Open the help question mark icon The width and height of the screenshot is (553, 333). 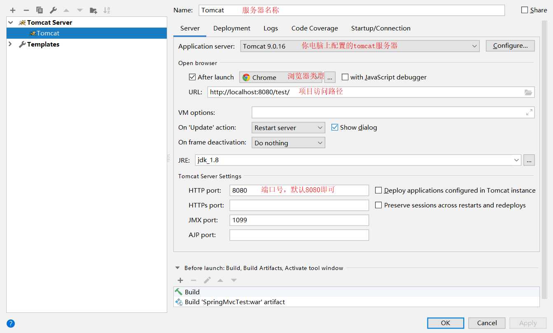point(11,323)
